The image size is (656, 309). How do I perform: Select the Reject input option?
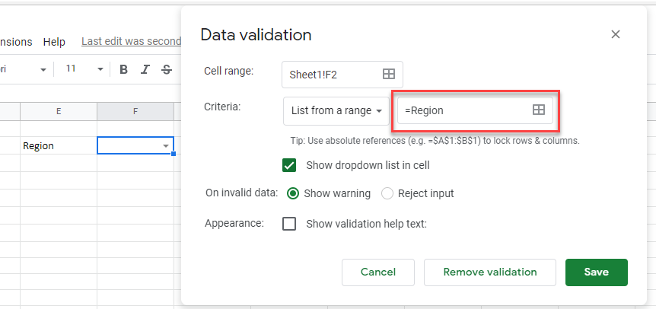click(387, 193)
